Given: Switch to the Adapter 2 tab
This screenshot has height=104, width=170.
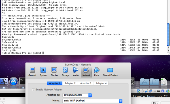Looking at the screenshot, I should [x=70, y=83].
